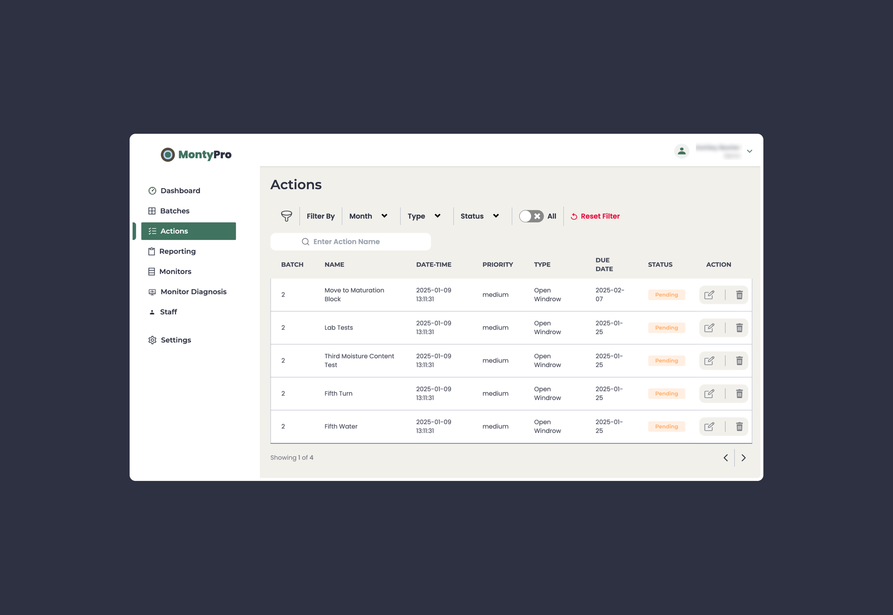
Task: Open Reporting via the clipboard icon
Action: pos(152,251)
